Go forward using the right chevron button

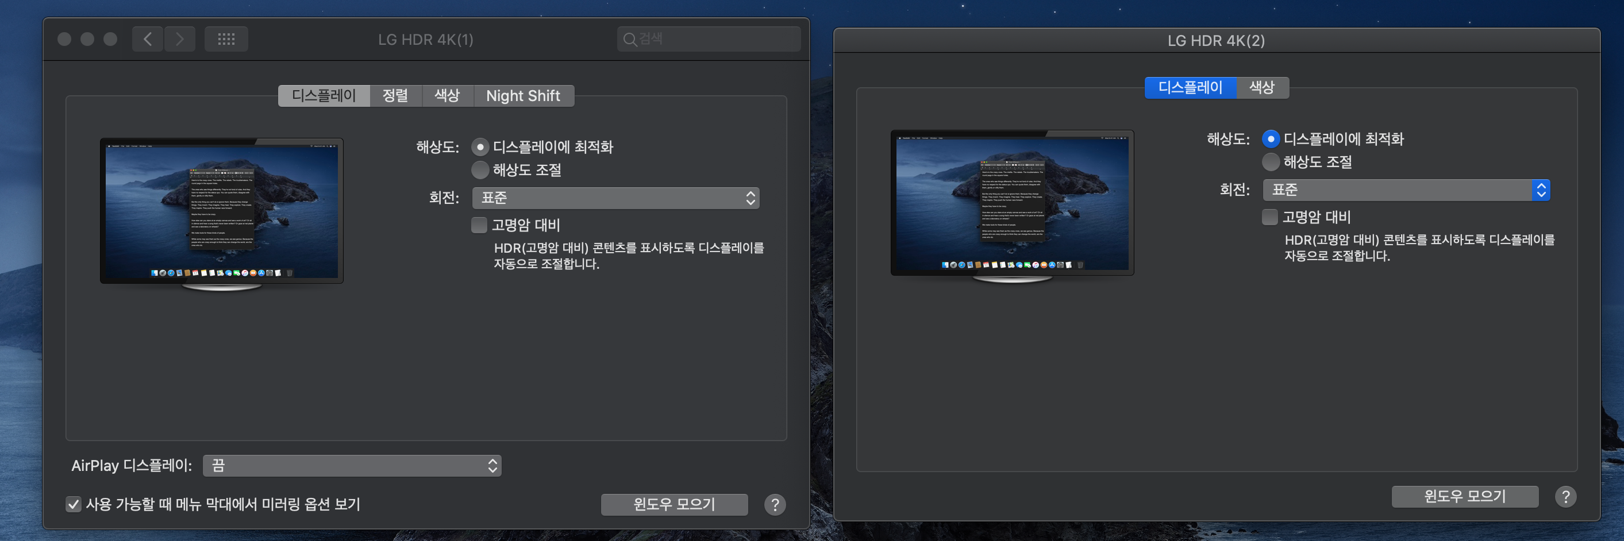pos(180,39)
